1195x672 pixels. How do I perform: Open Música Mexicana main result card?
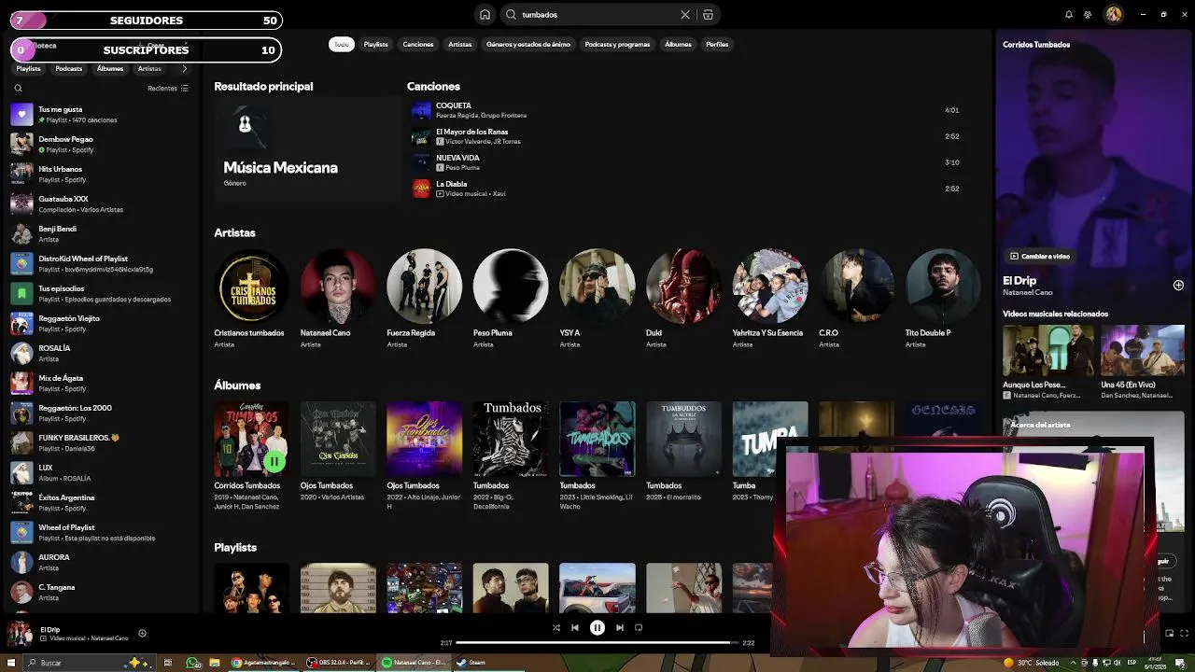306,150
